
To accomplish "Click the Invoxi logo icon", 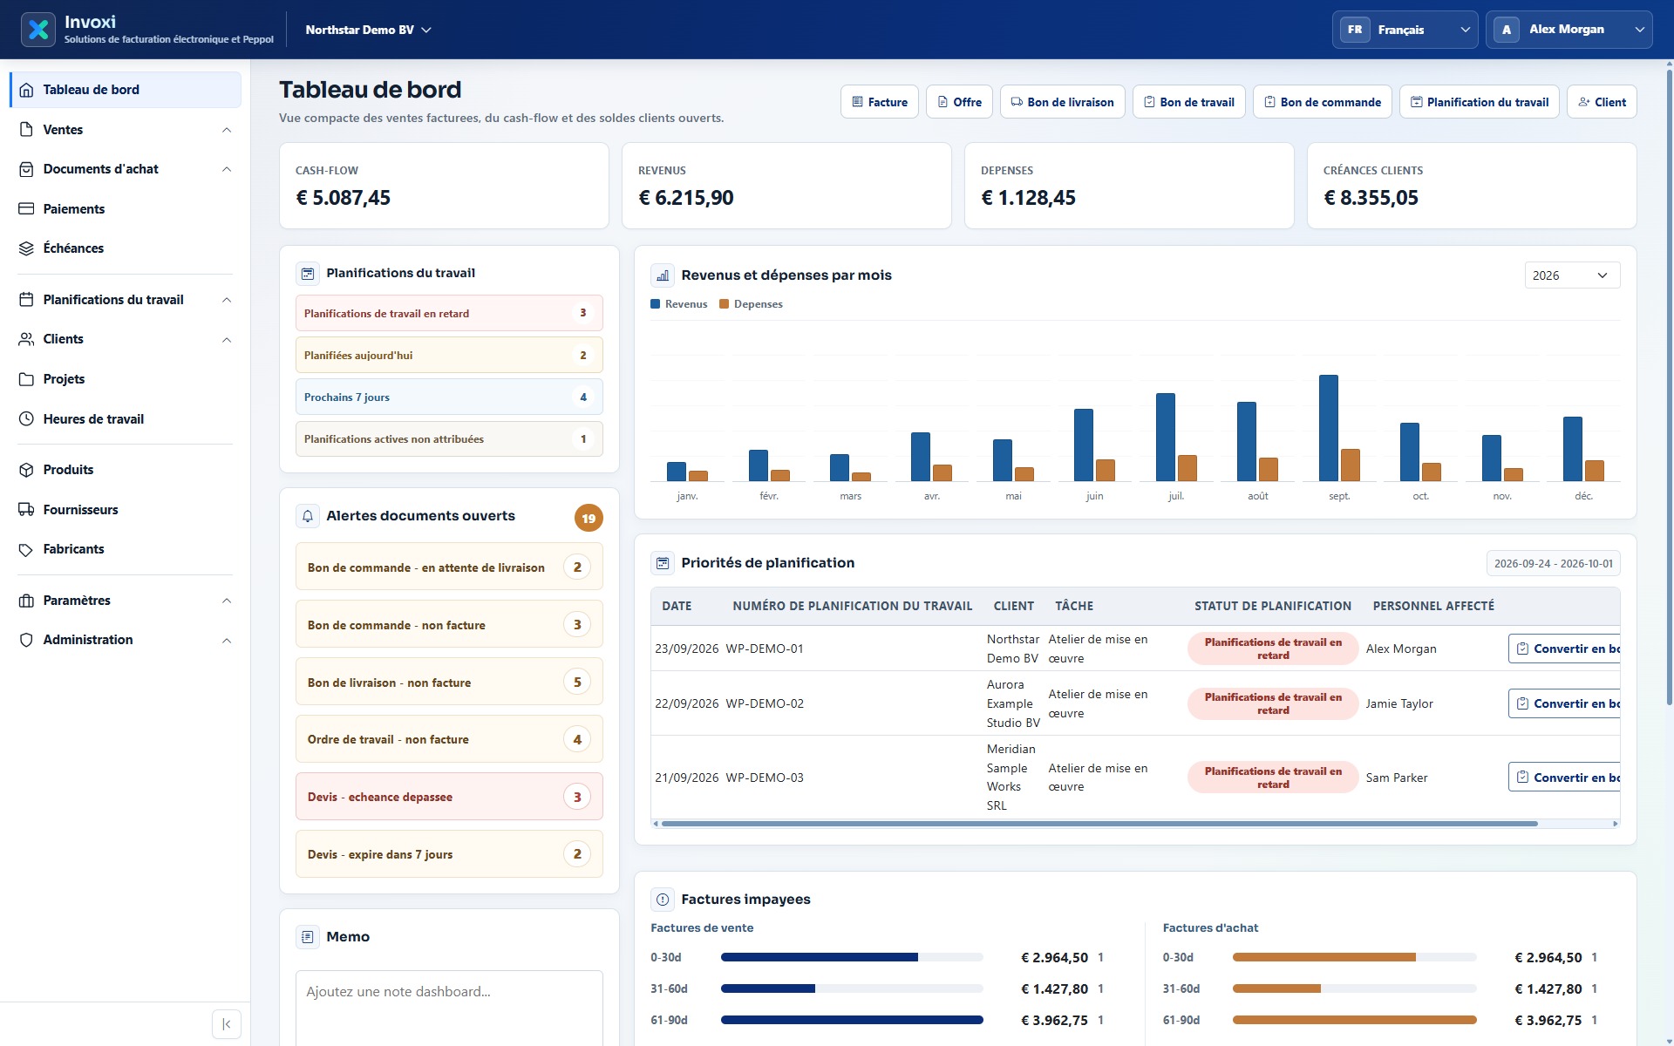I will 37,30.
